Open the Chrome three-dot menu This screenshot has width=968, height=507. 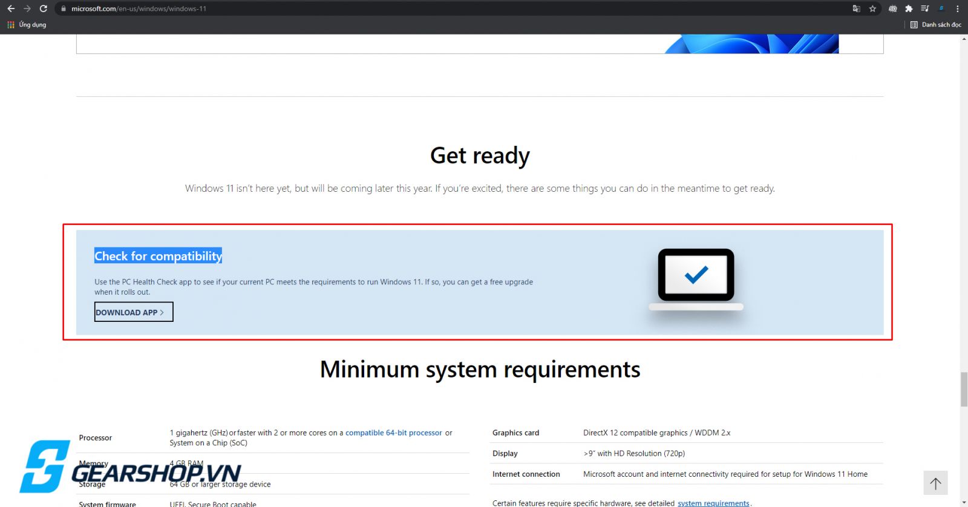pos(957,8)
